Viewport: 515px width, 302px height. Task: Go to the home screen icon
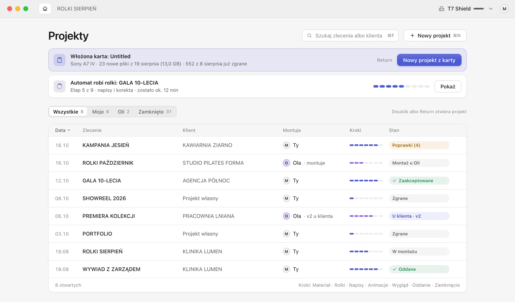tap(45, 9)
